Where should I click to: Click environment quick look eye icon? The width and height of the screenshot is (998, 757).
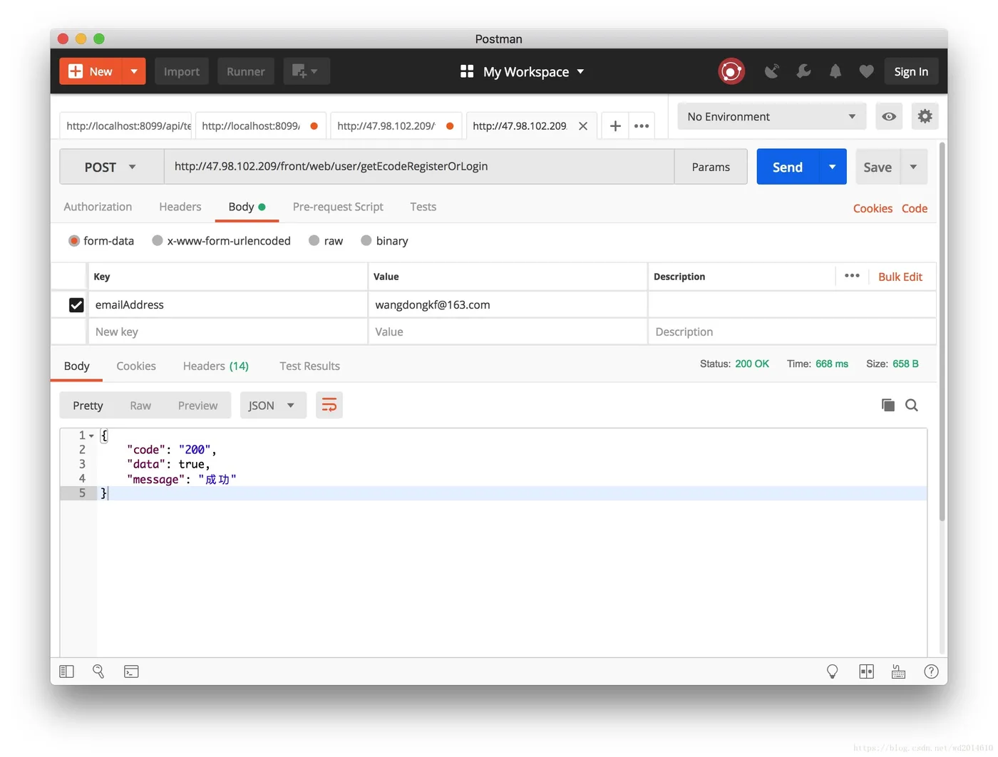889,116
